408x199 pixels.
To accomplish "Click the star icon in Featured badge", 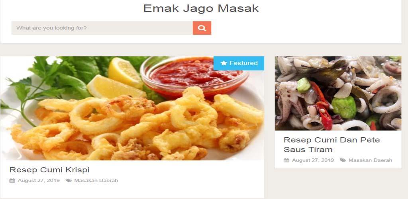I will tap(224, 63).
